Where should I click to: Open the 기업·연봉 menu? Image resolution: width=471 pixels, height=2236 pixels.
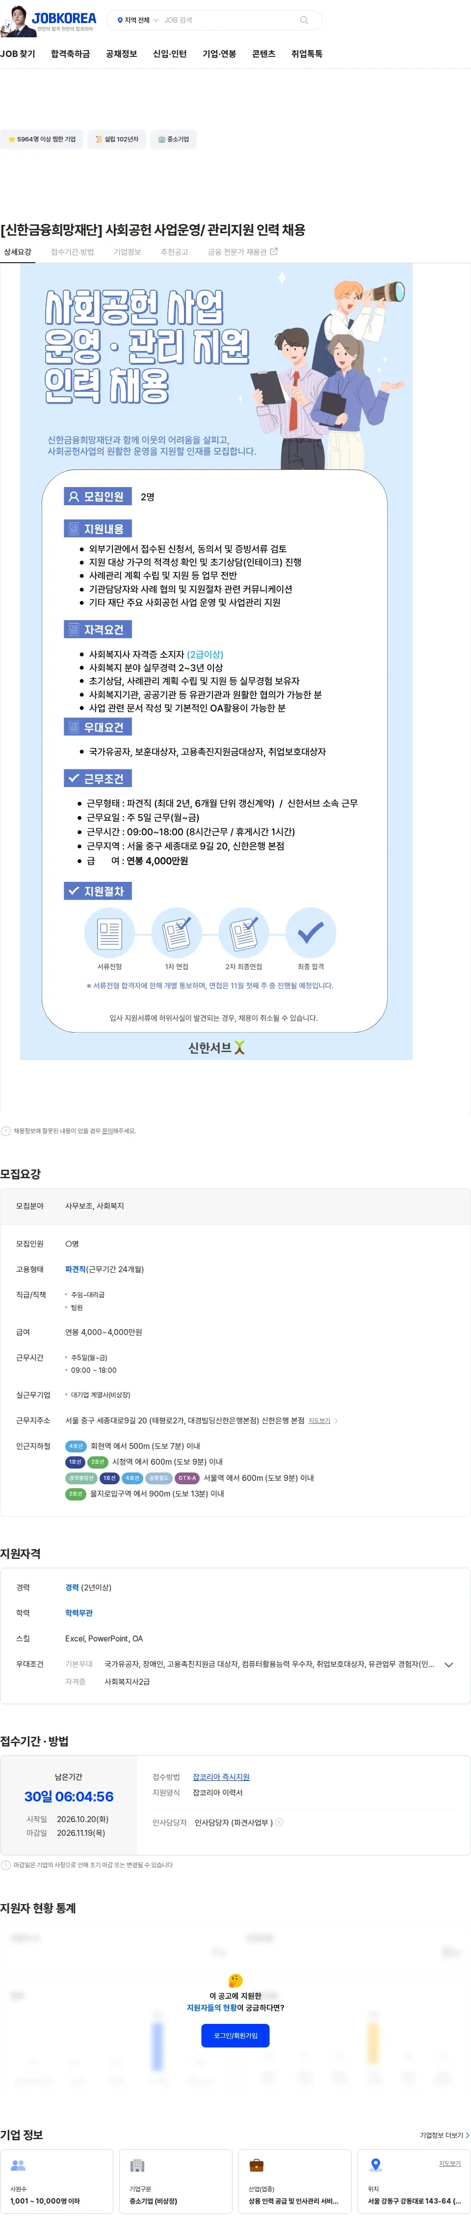pos(219,54)
